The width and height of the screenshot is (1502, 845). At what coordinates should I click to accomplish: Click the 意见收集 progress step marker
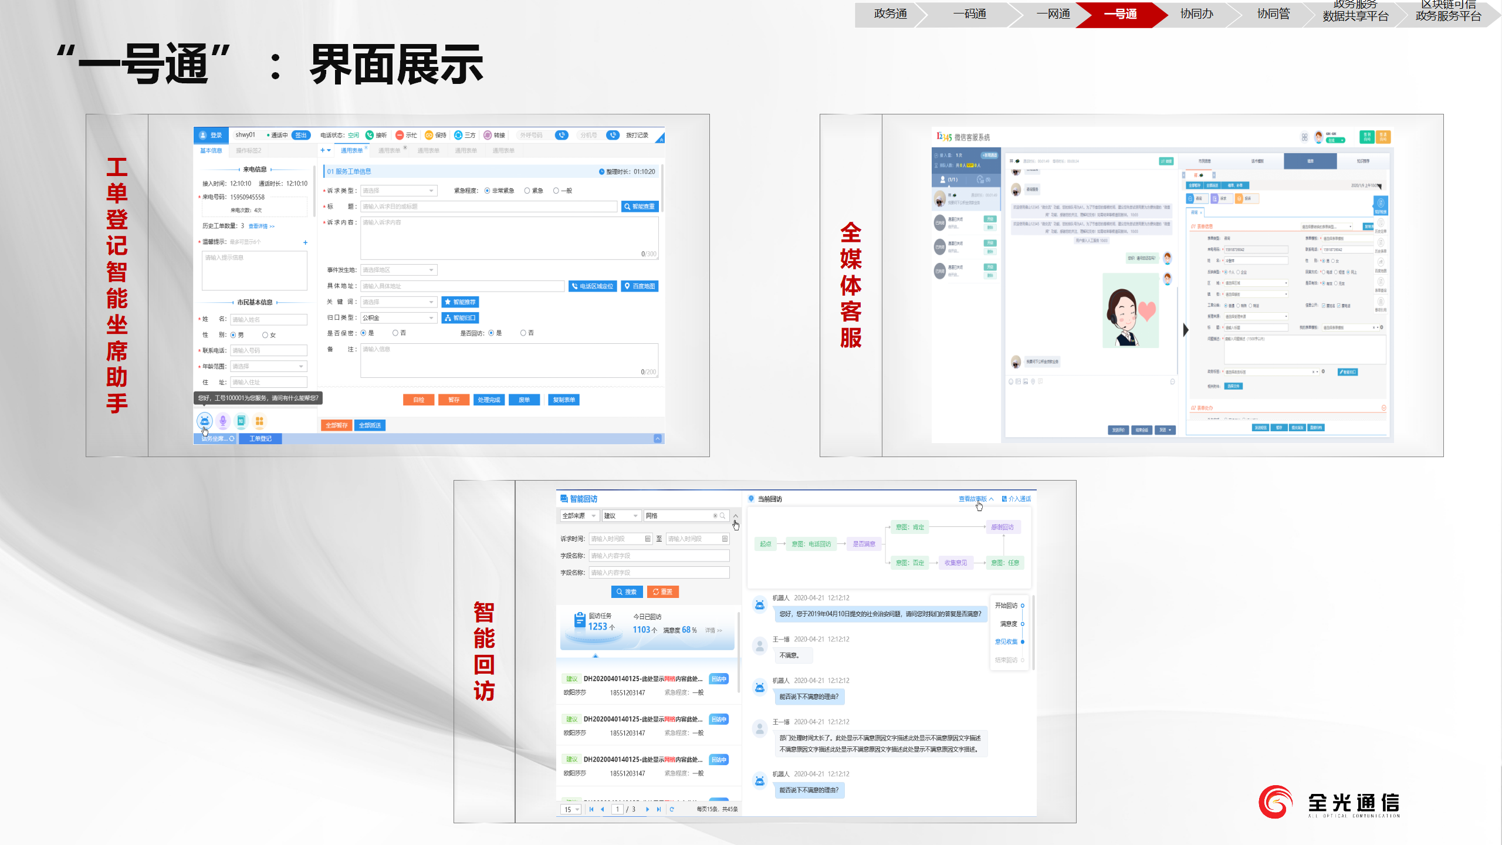pyautogui.click(x=1023, y=641)
